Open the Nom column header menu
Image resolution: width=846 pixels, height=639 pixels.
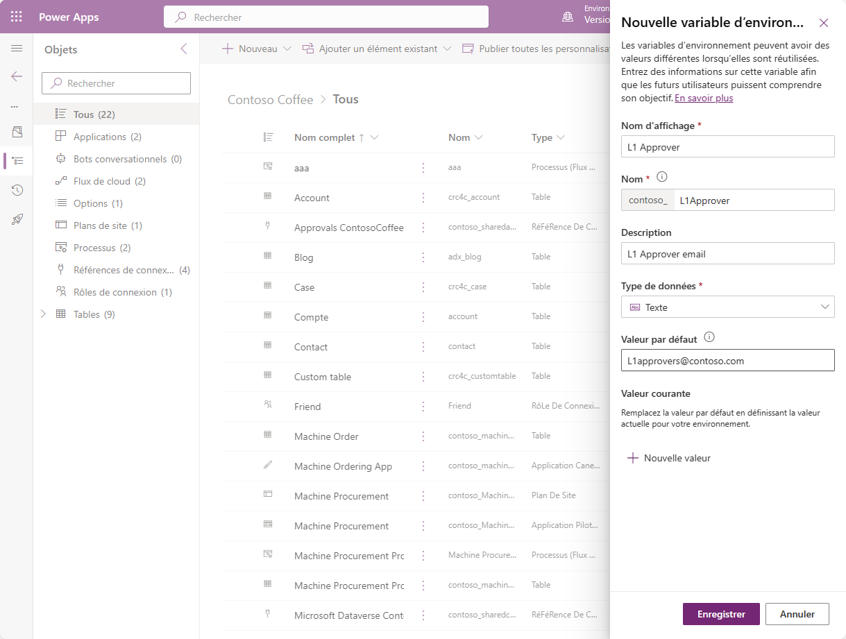click(x=465, y=137)
